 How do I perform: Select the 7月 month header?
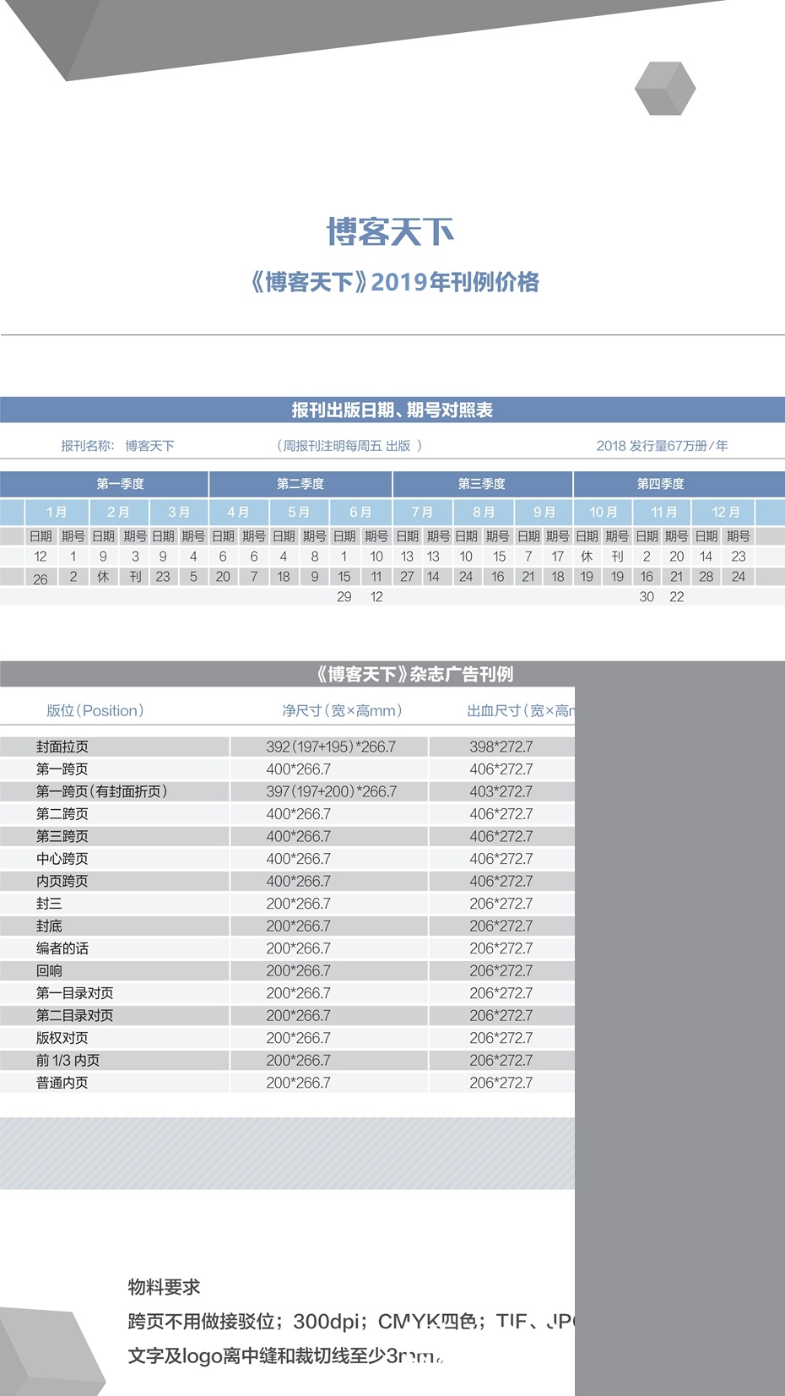(422, 512)
